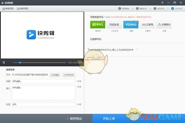Image resolution: width=185 pixels, height=123 pixels.
Task: Click the video progress slider handle
Action: pyautogui.click(x=20, y=62)
